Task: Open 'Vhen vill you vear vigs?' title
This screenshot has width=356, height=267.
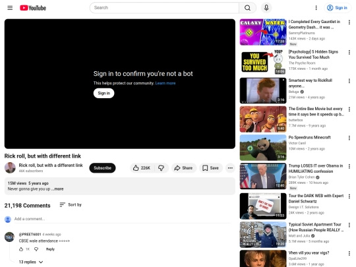Action: (309, 253)
